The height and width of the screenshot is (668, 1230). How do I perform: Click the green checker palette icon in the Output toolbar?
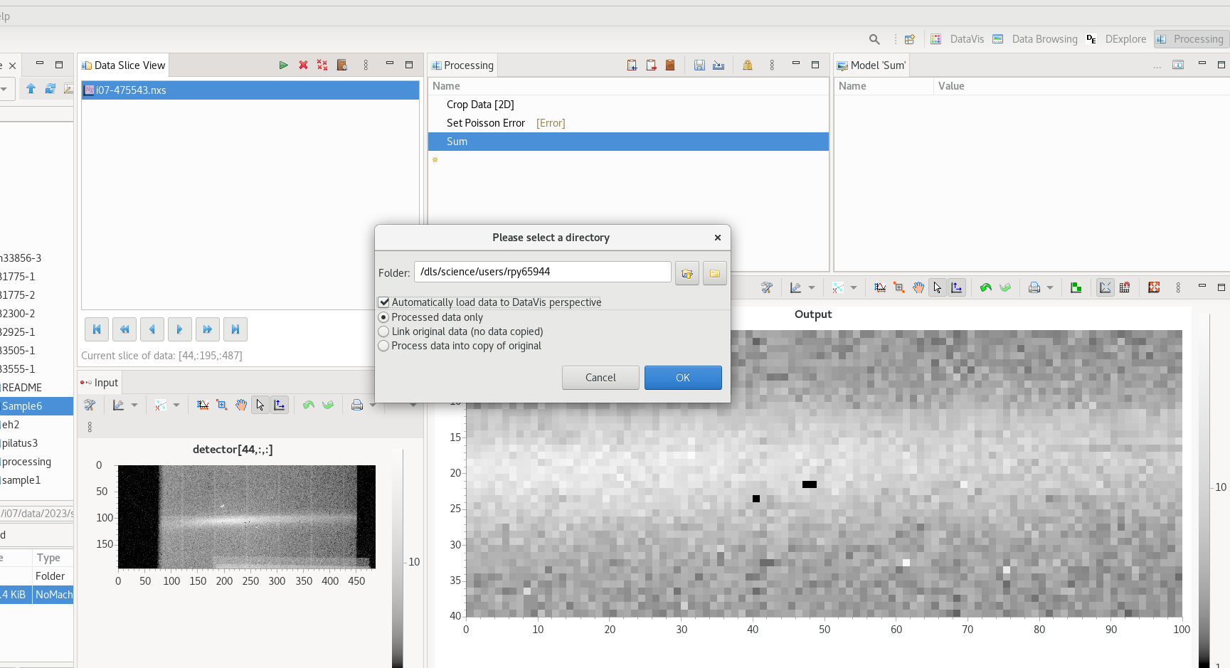point(1076,287)
